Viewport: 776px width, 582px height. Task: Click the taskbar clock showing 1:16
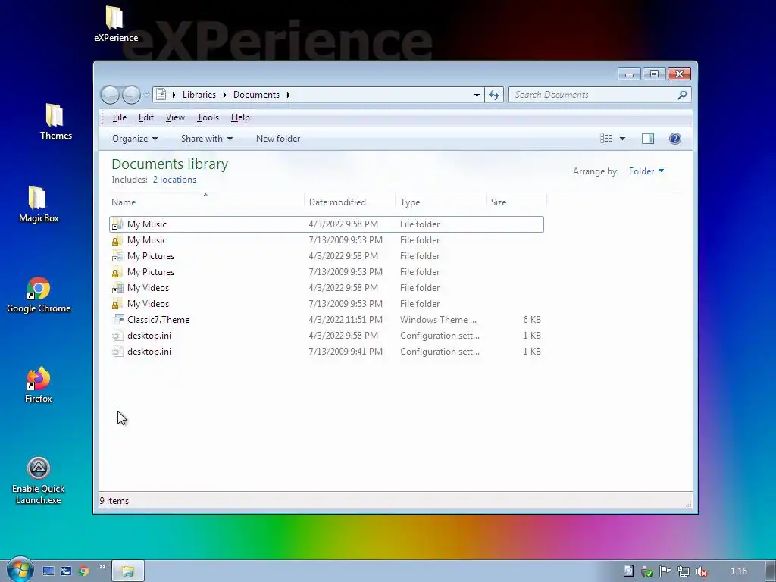[x=738, y=571]
